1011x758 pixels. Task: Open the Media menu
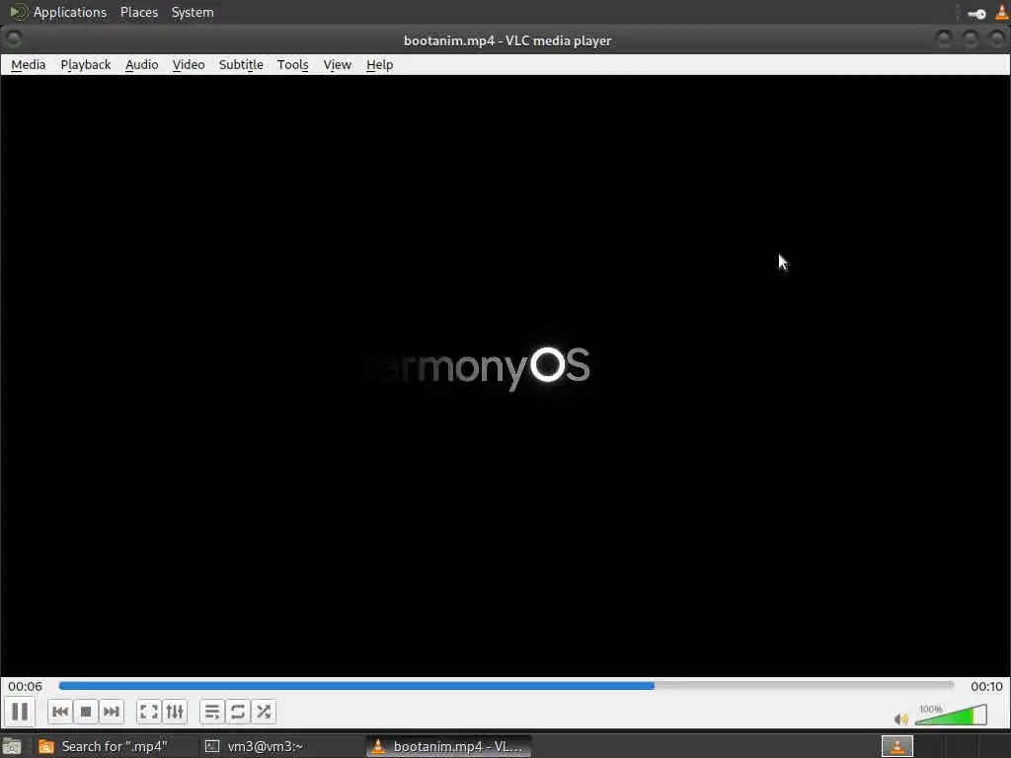(29, 64)
